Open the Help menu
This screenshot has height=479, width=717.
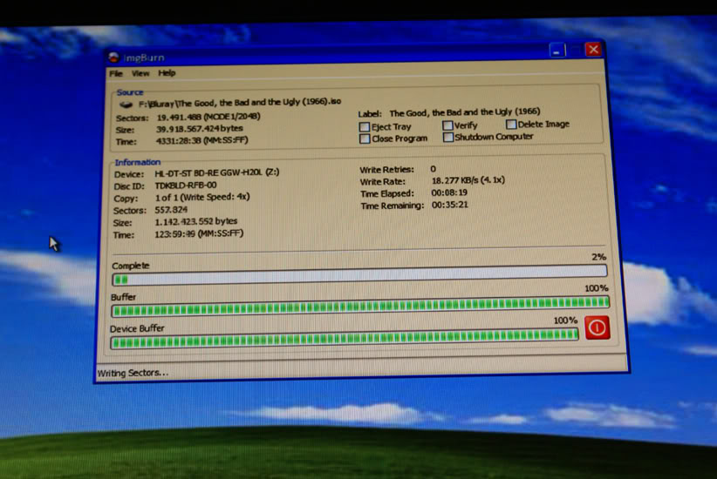[x=167, y=73]
